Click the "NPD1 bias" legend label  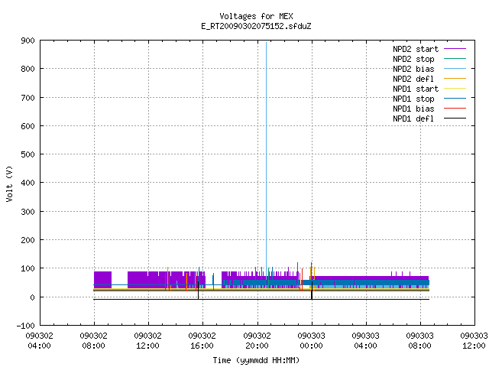(413, 109)
